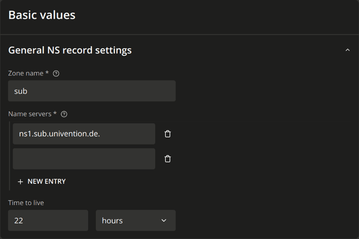Open the Name servers help tooltip icon
Viewport: 359px width, 239px height.
point(65,114)
